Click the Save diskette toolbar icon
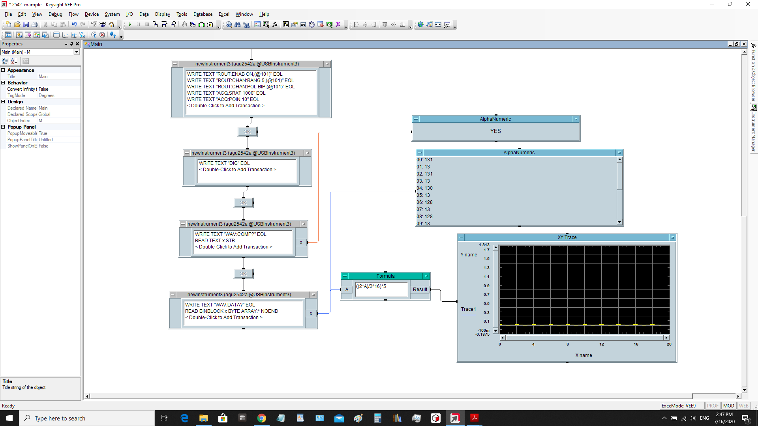The height and width of the screenshot is (426, 758). tap(26, 24)
